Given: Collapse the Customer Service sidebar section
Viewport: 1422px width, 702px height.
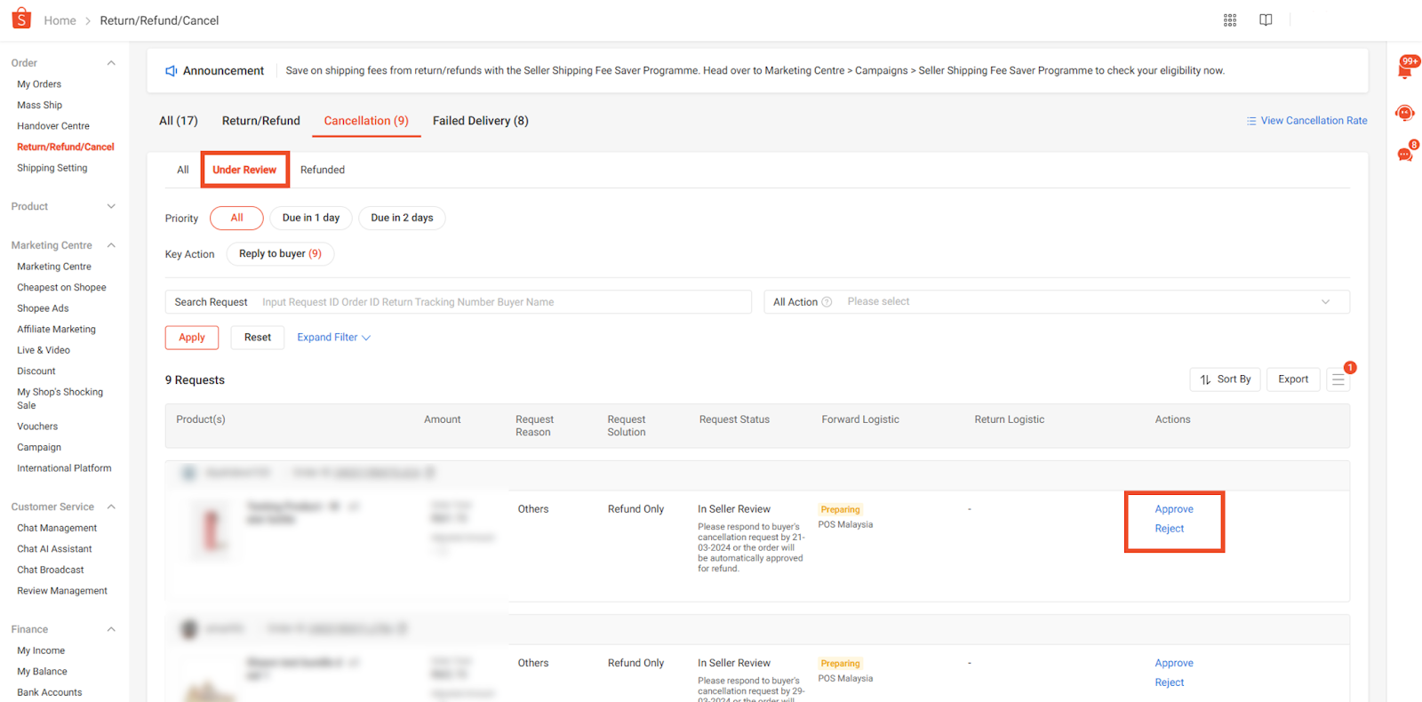Looking at the screenshot, I should pyautogui.click(x=111, y=507).
